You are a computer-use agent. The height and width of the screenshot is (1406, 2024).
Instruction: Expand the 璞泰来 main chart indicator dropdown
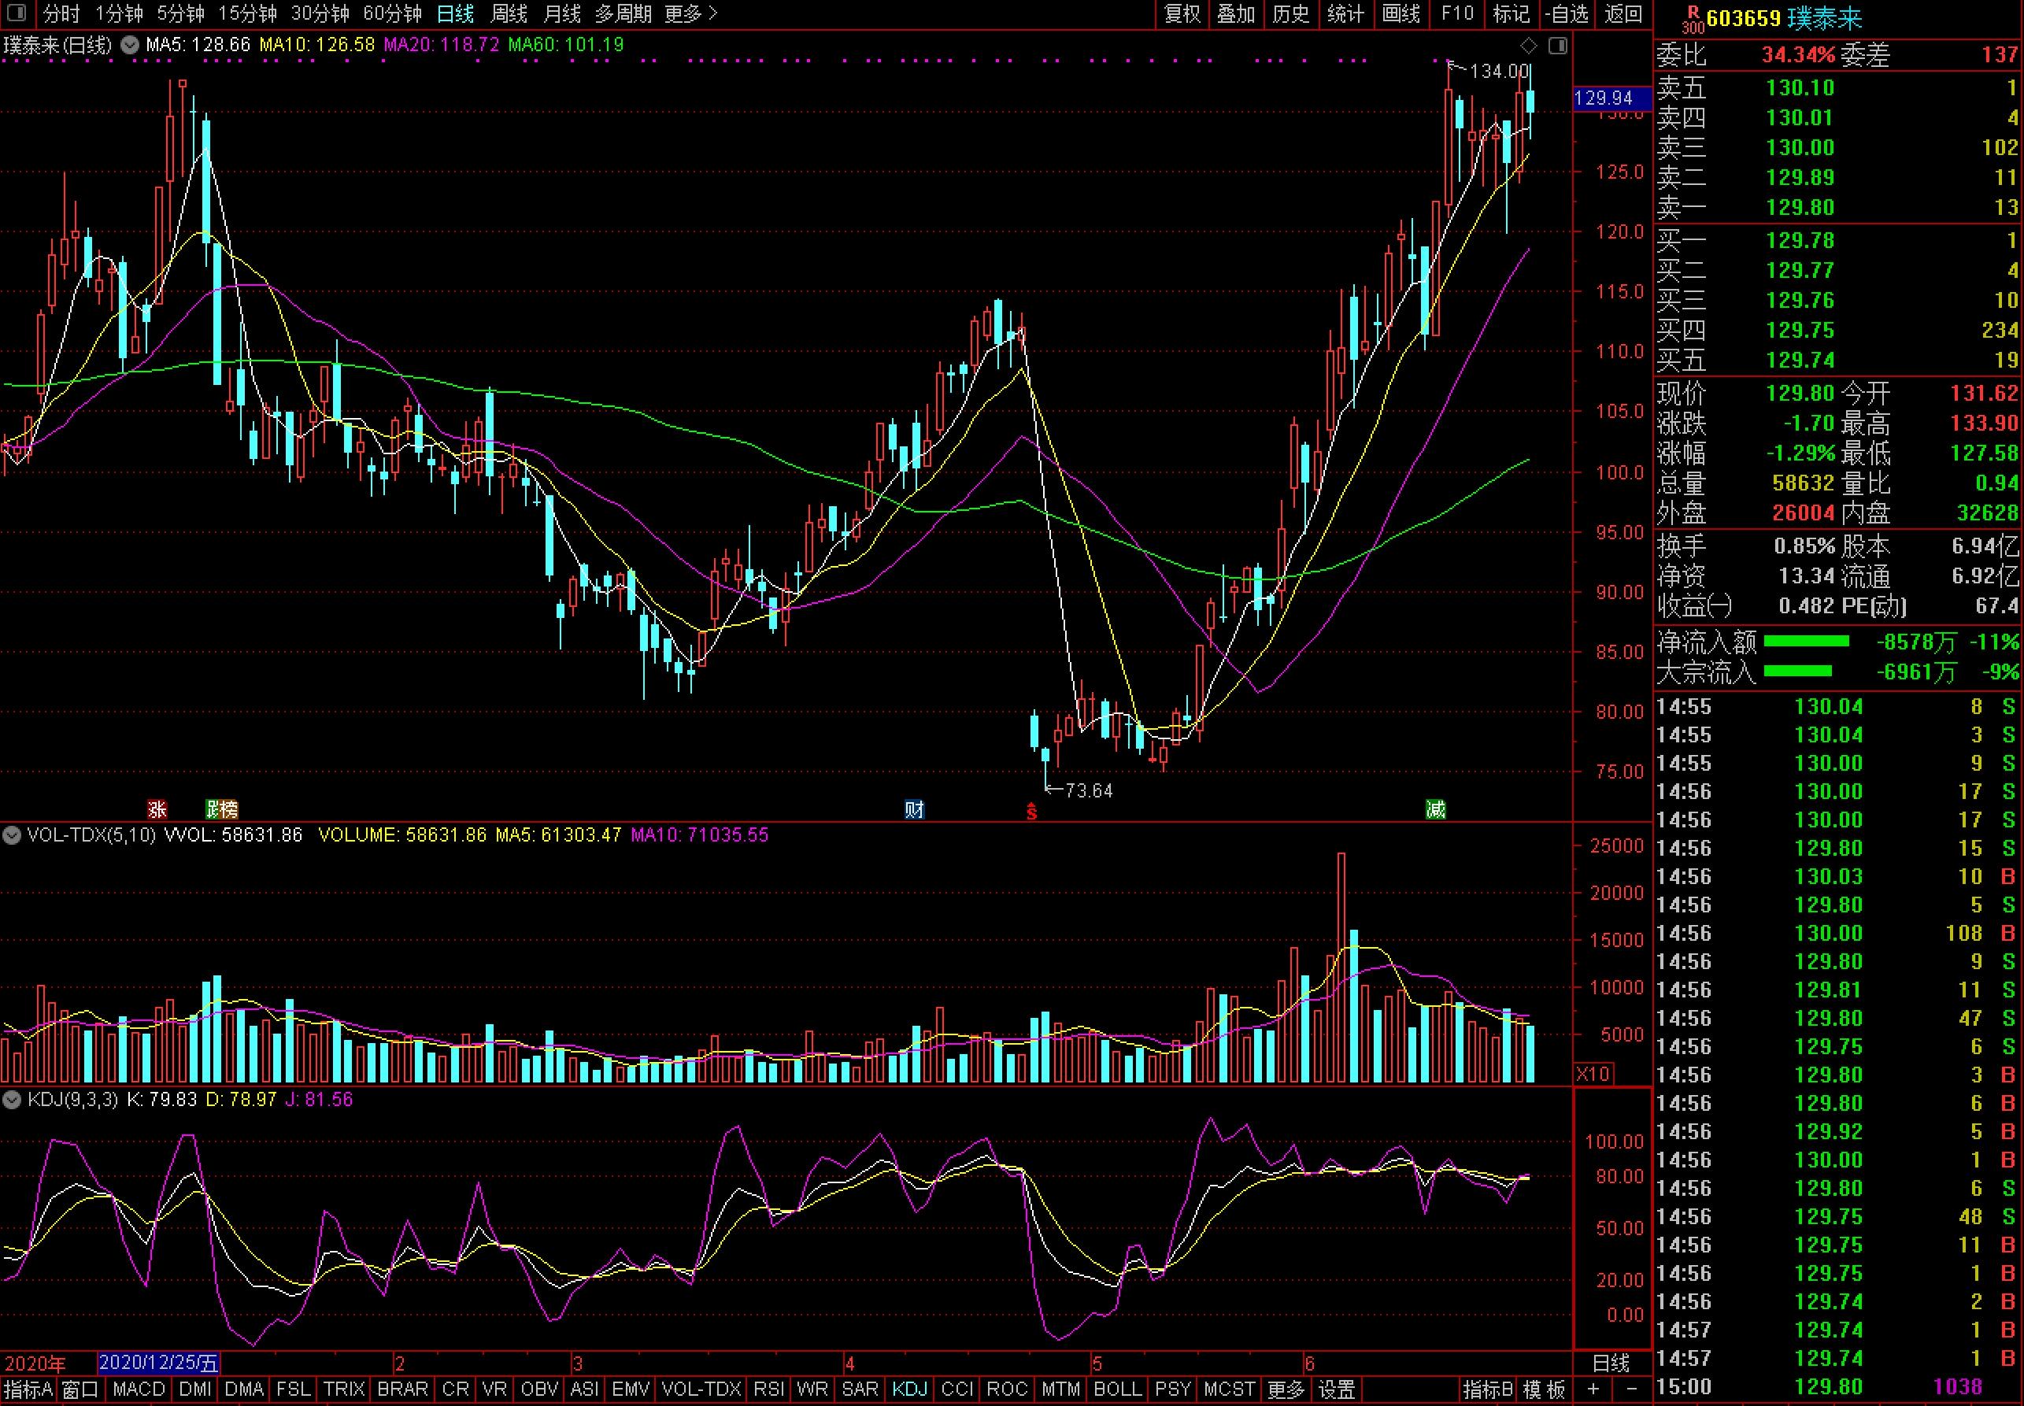click(x=129, y=45)
